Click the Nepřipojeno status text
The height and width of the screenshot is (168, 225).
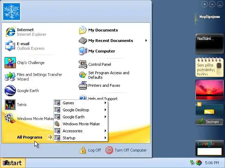point(210,17)
